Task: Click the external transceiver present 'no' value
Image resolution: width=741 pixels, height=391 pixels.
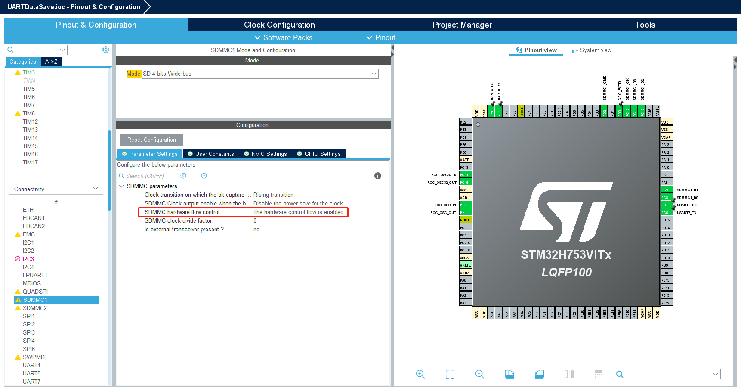Action: pyautogui.click(x=256, y=230)
